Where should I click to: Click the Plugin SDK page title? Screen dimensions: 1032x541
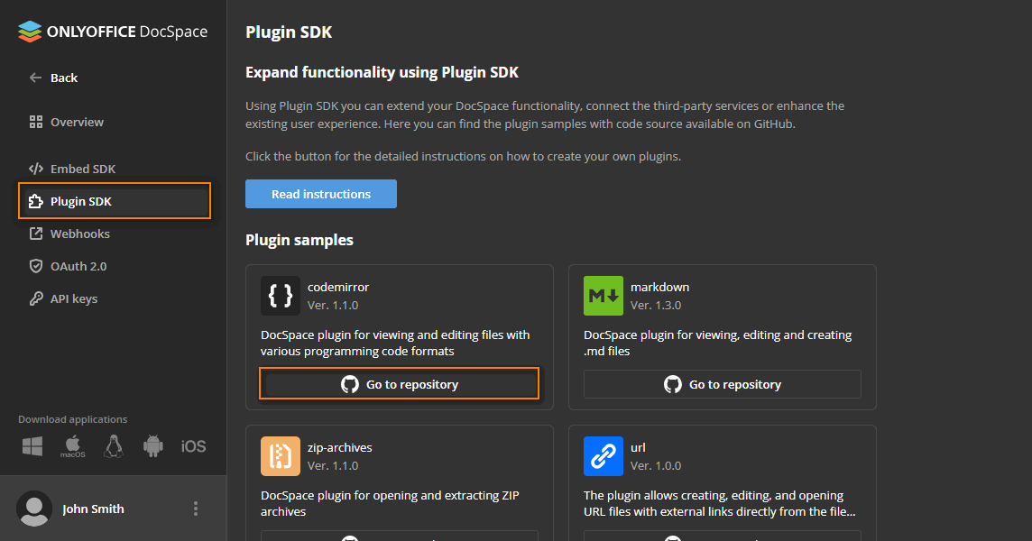point(289,32)
